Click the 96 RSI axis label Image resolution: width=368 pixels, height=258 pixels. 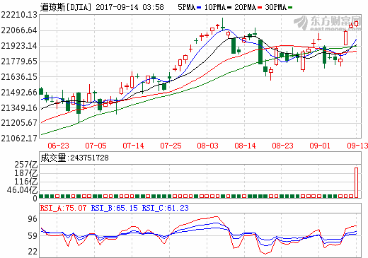33,219
